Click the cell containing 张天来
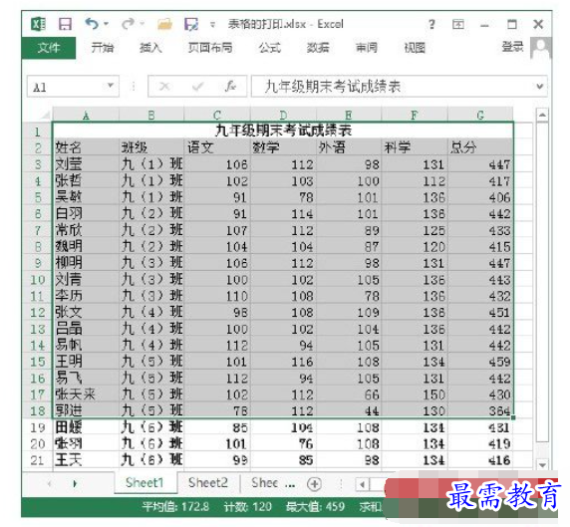The width and height of the screenshot is (570, 527). [x=86, y=395]
